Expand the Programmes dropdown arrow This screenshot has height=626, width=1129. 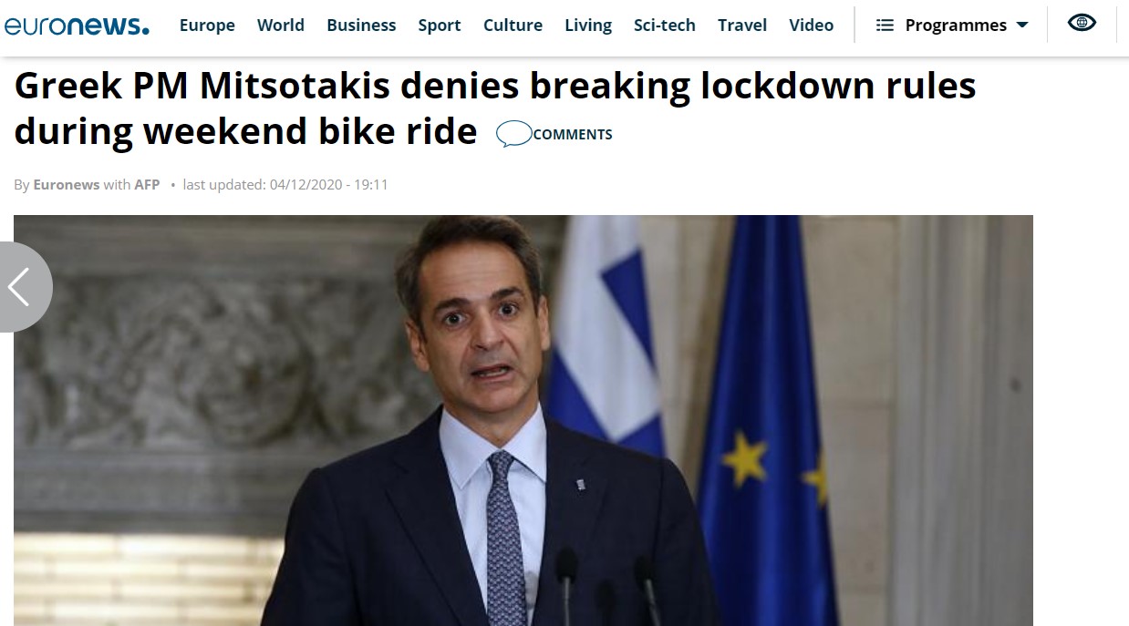1022,26
